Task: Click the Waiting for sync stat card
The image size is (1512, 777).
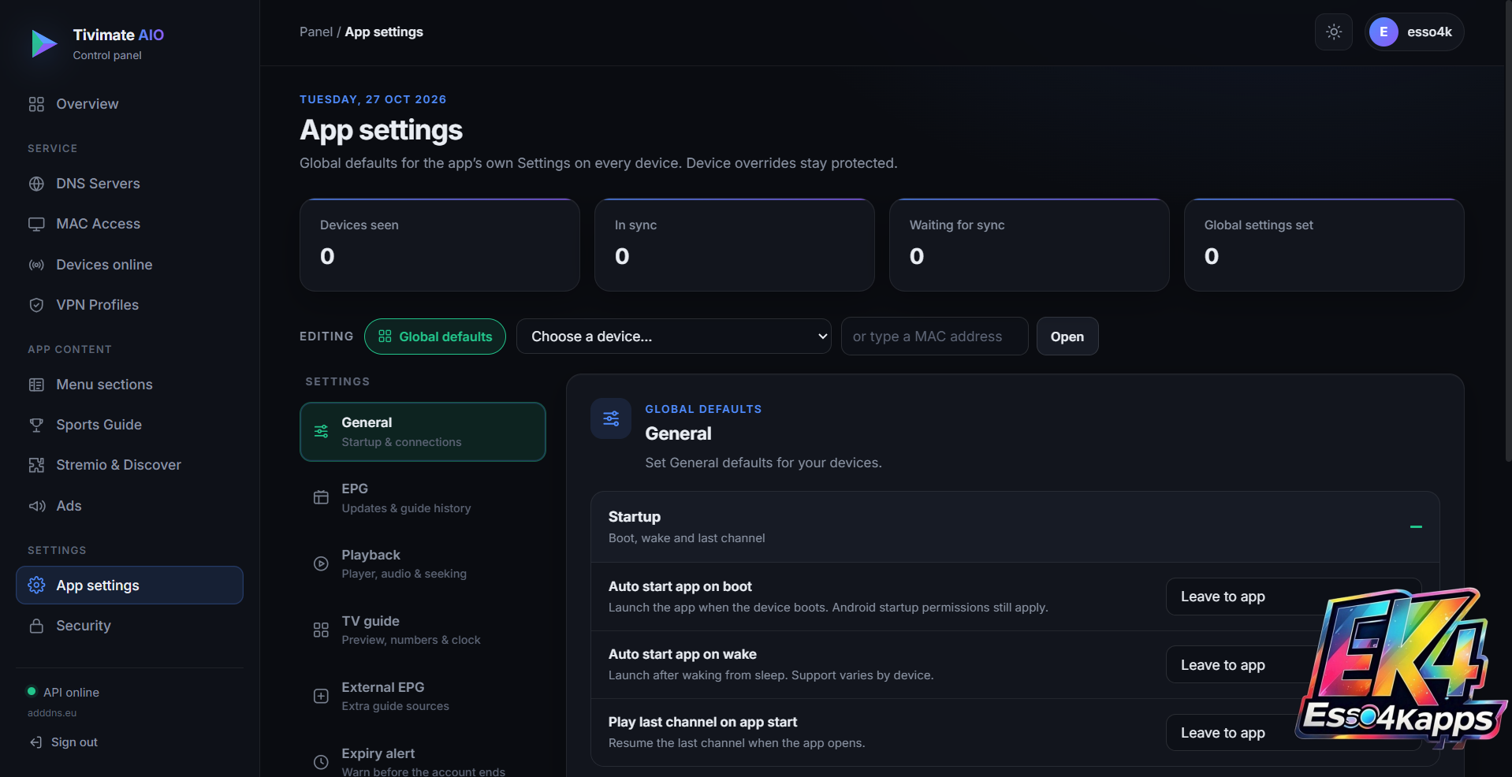Action: coord(1030,245)
